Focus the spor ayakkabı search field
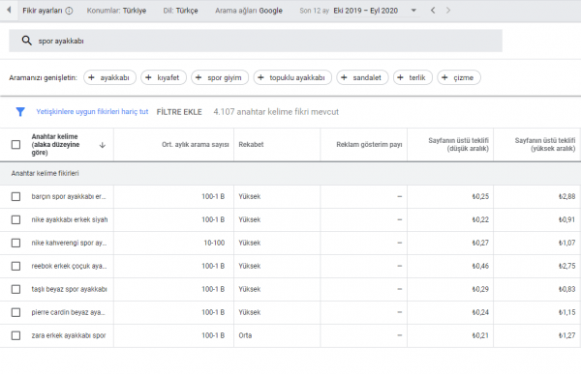Image resolution: width=581 pixels, height=374 pixels. pos(256,41)
